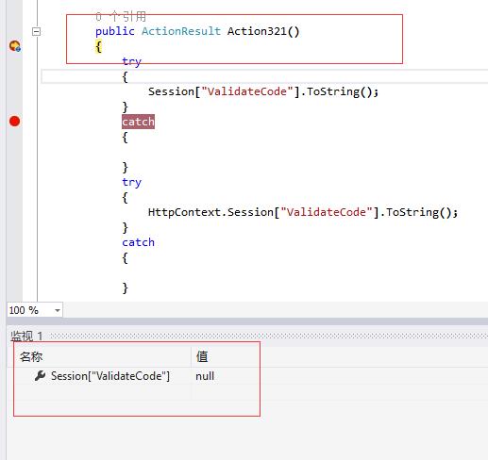Image resolution: width=488 pixels, height=460 pixels.
Task: Click the 值 column header
Action: point(202,357)
